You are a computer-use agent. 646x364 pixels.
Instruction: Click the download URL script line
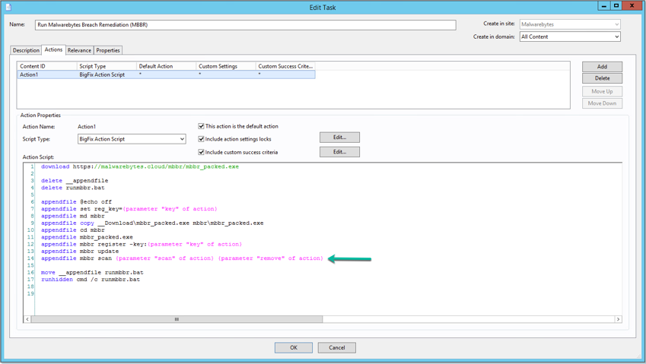pos(140,166)
